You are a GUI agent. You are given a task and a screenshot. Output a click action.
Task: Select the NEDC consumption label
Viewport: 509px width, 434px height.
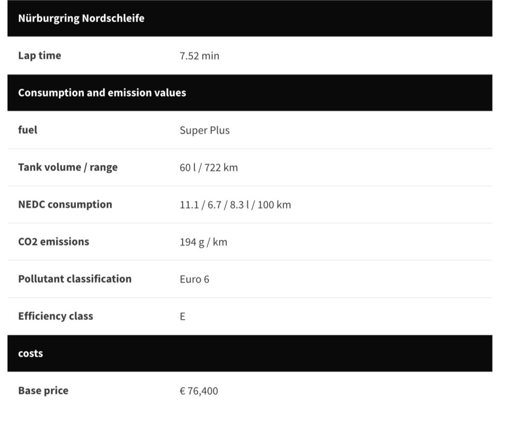pyautogui.click(x=65, y=204)
